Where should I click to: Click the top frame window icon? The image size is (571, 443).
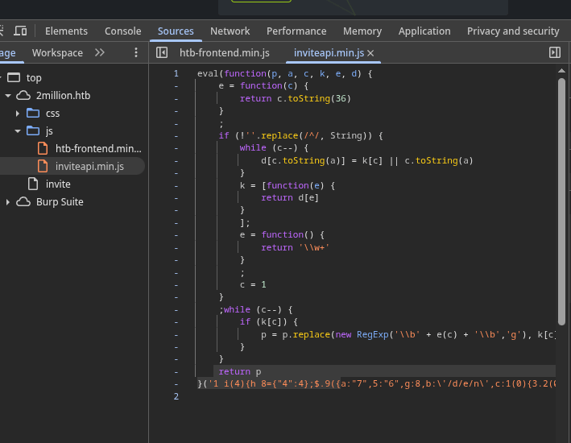[14, 77]
